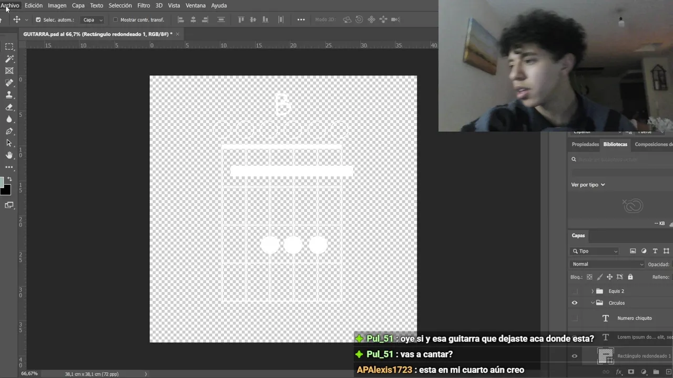Select the Pen tool
The image size is (673, 378).
9,131
